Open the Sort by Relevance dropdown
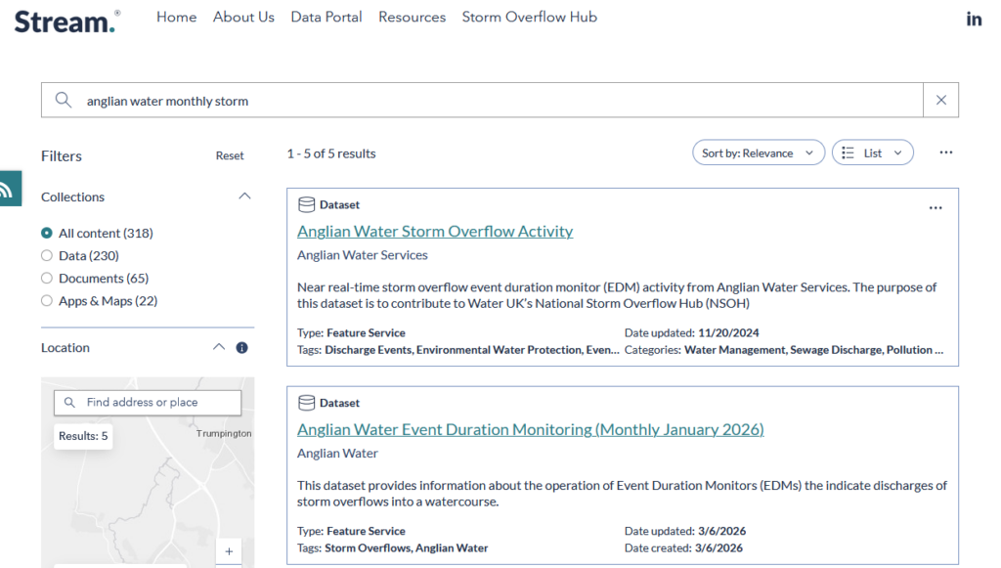 (x=757, y=153)
